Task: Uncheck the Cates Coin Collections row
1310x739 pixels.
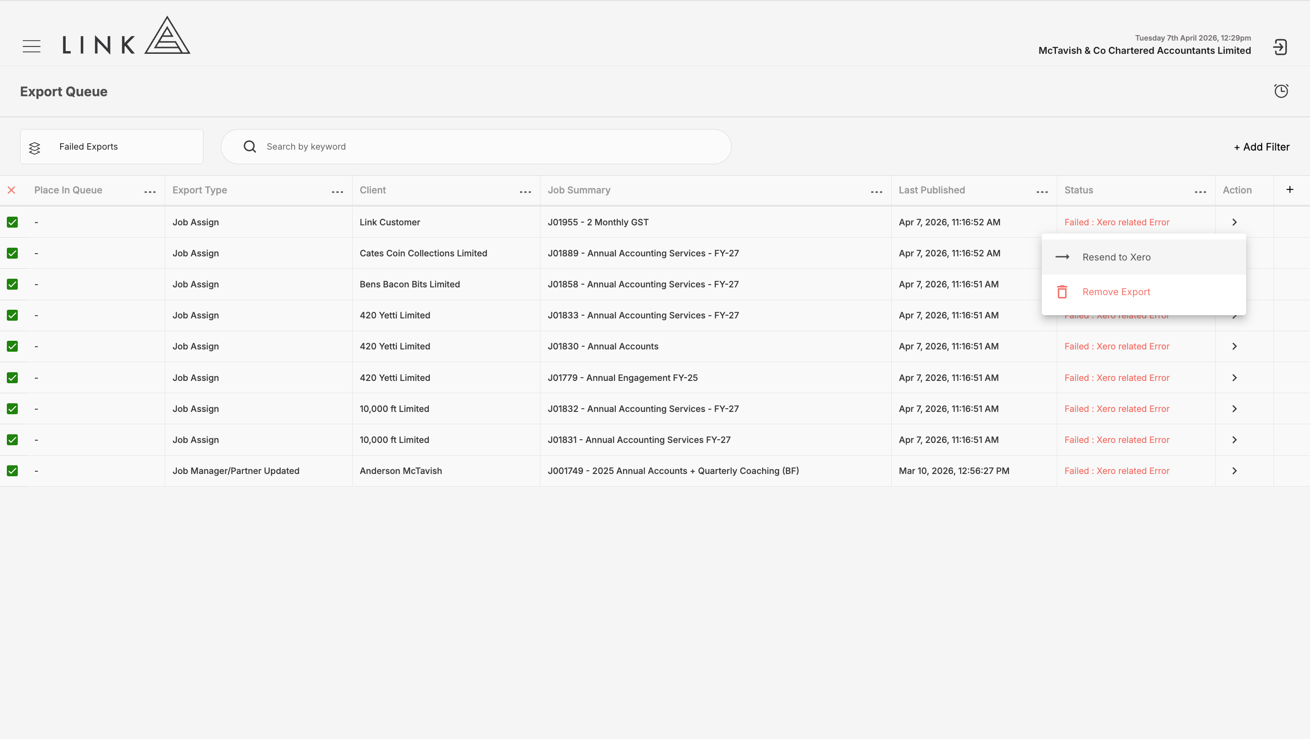Action: (x=12, y=253)
